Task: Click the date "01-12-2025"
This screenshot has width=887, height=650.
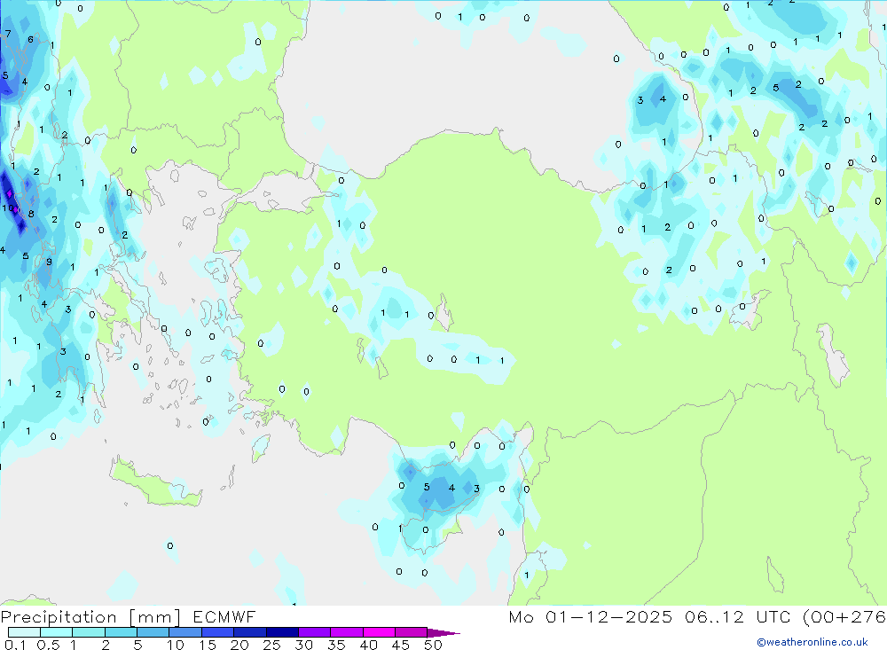Action: 608,616
